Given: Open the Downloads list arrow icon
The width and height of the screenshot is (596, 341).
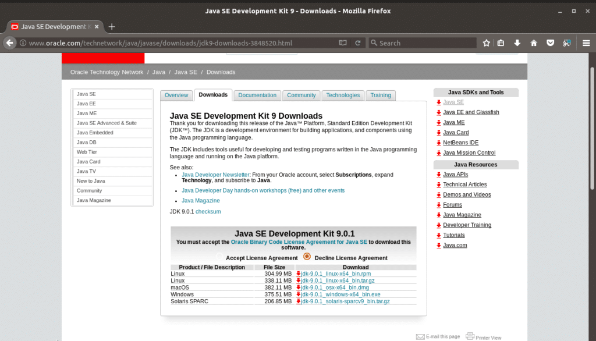Looking at the screenshot, I should 517,42.
